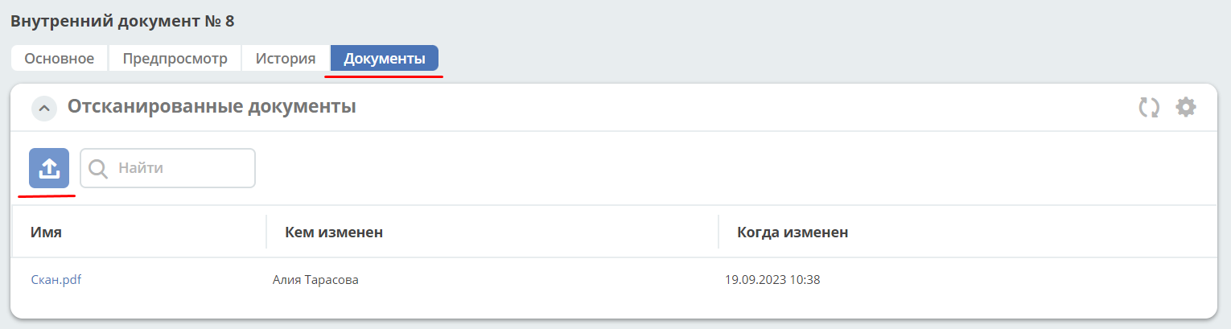The width and height of the screenshot is (1231, 329).
Task: Sort by the Имя column header
Action: tap(47, 232)
